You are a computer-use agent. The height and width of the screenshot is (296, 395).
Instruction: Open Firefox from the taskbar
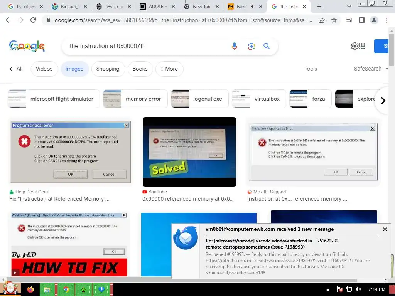30,289
